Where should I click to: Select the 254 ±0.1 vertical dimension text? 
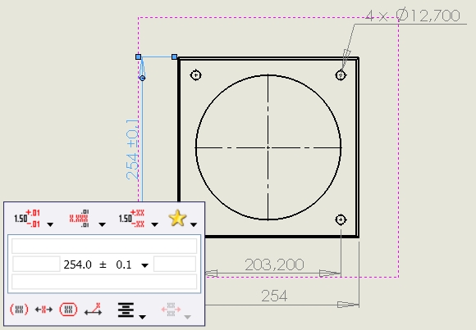[133, 149]
